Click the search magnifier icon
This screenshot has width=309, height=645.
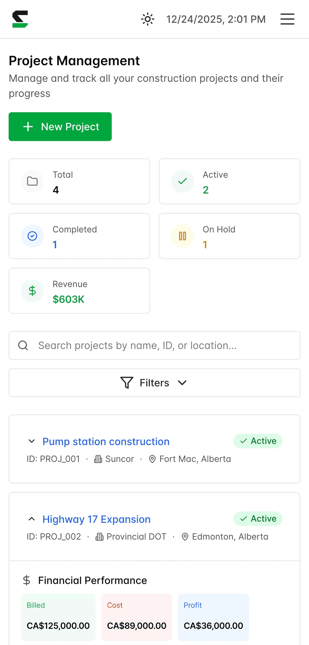pos(23,345)
